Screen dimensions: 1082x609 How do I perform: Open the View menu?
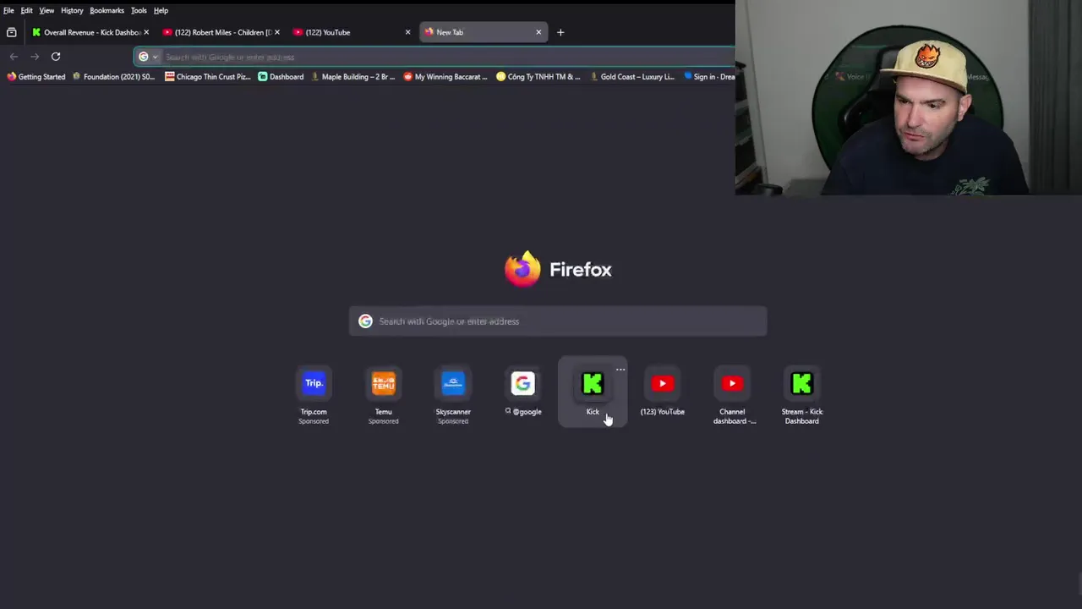coord(46,10)
